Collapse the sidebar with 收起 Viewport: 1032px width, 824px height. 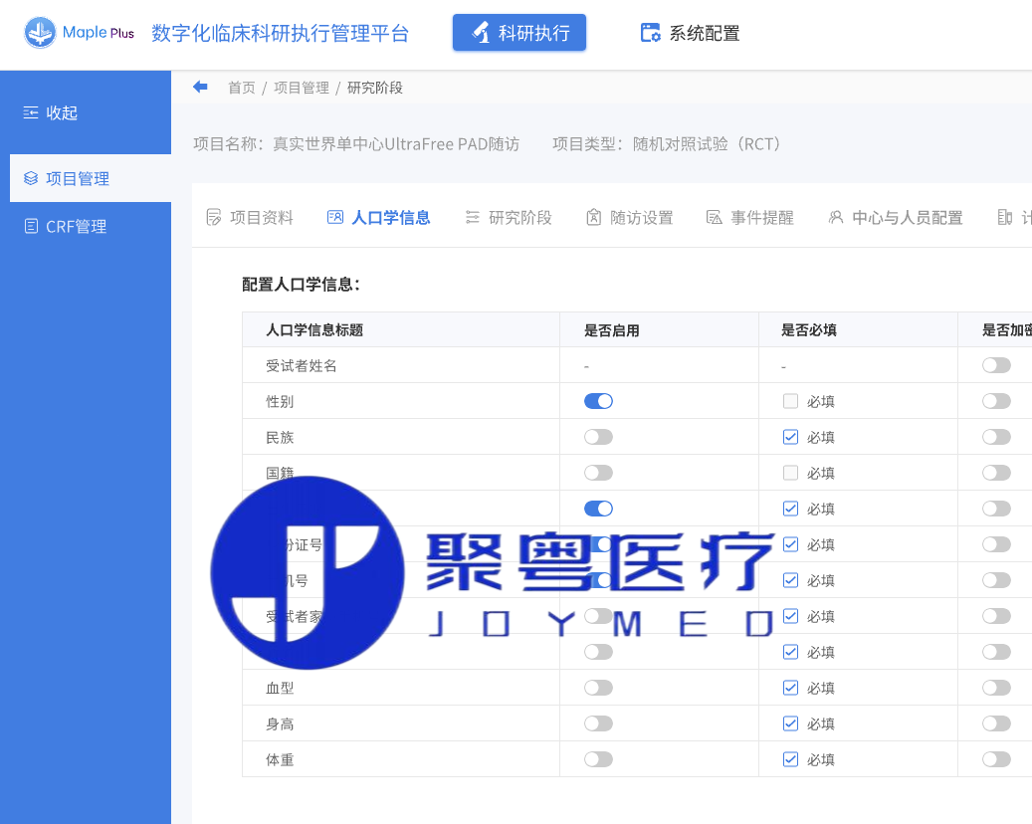click(51, 113)
